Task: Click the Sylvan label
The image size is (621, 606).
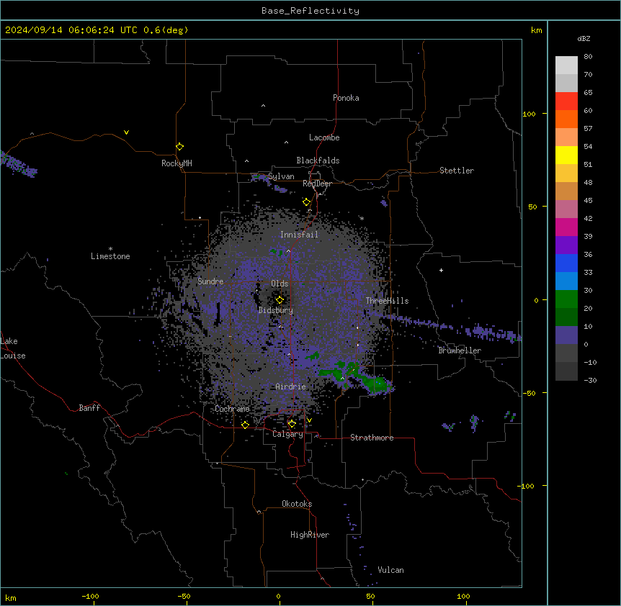Action: [281, 176]
